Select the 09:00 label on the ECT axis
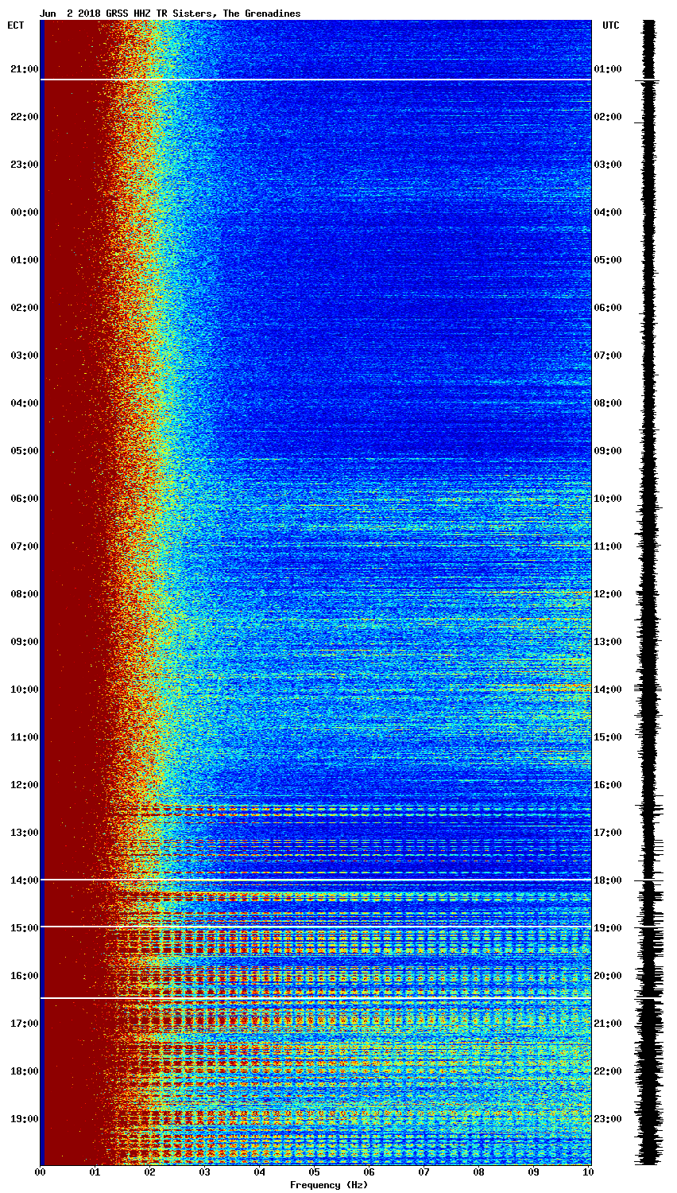 coord(25,642)
